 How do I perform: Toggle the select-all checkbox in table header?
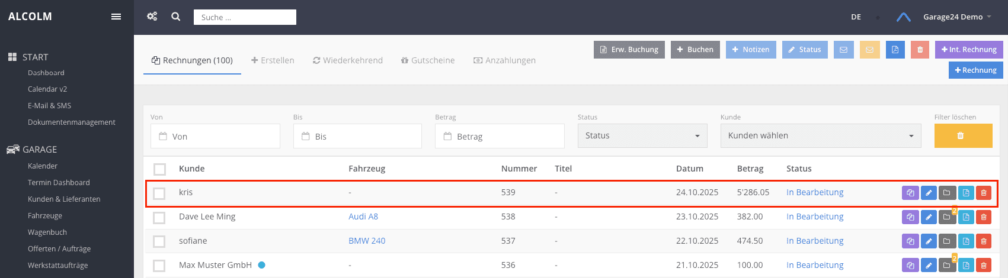click(159, 169)
